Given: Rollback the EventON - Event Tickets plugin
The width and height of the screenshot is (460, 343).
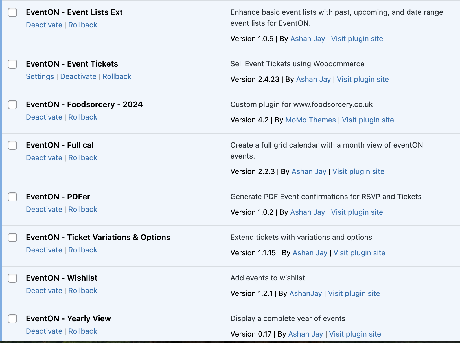Looking at the screenshot, I should [x=117, y=76].
